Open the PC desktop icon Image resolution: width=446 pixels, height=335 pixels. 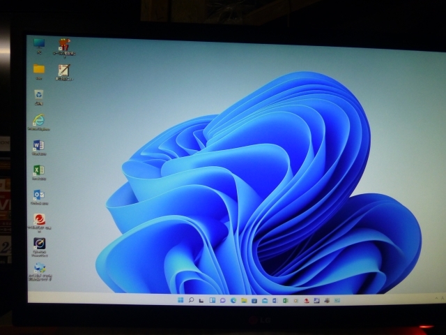[39, 44]
